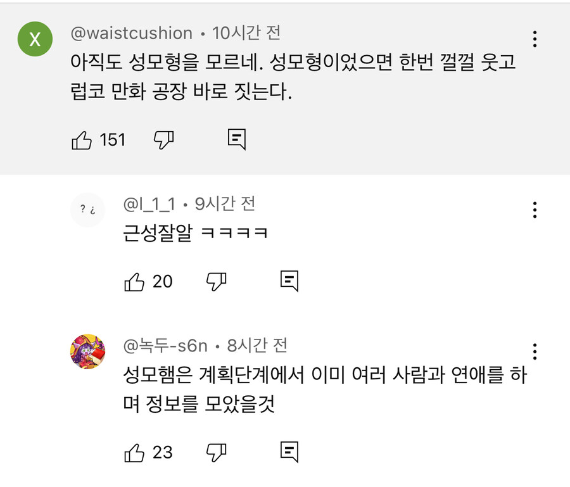570x487 pixels.
Task: Dislike @waistcushion's comment
Action: 163,140
